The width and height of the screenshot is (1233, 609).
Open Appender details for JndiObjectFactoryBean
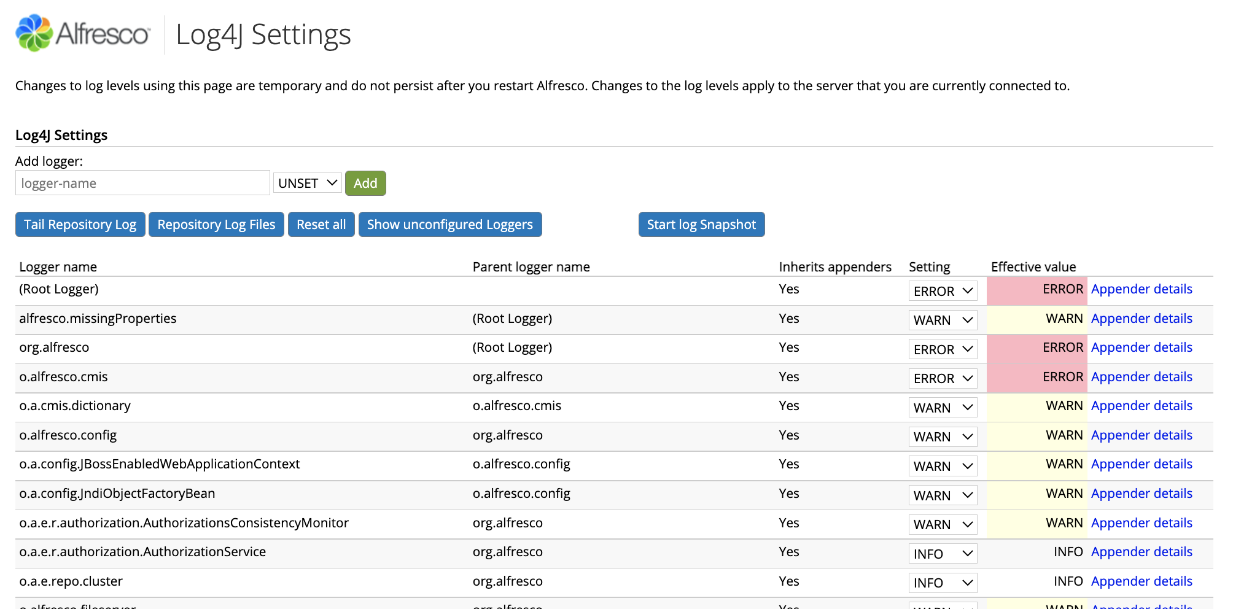tap(1142, 494)
